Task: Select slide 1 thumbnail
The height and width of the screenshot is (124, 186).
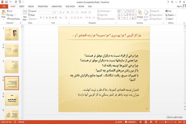Action: 12,34
